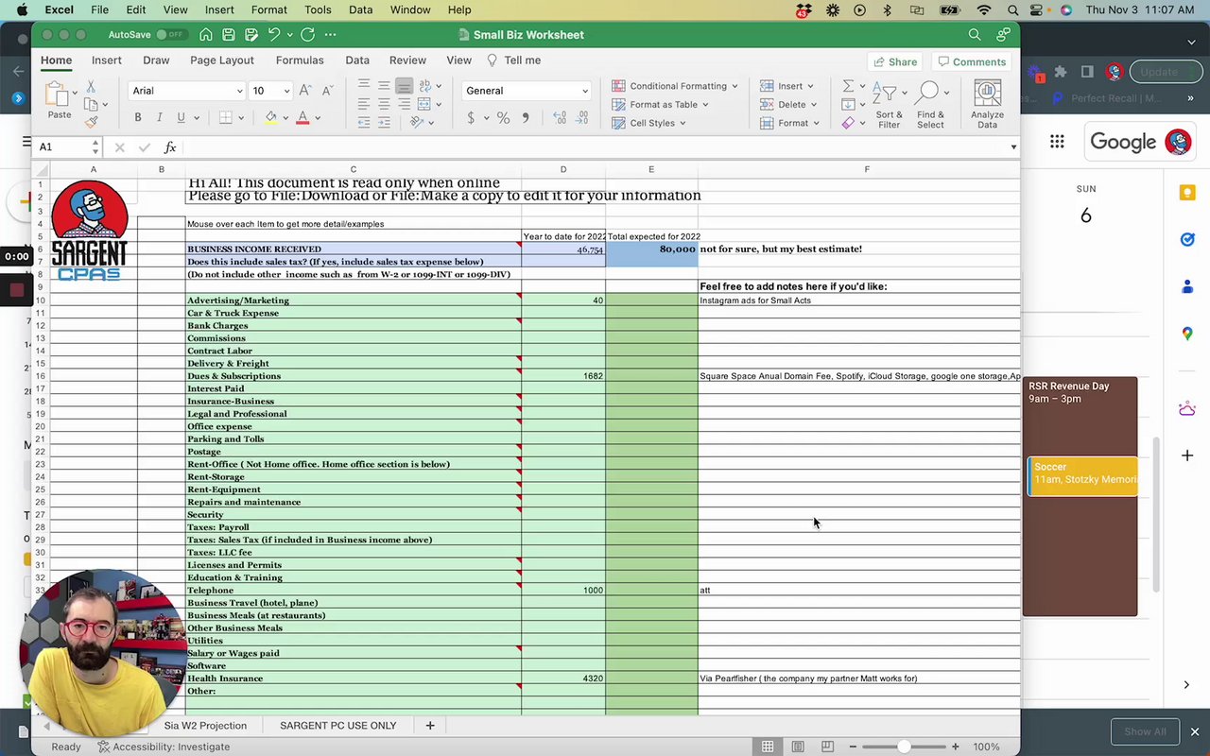Open the File menu in macOS menu bar

pyautogui.click(x=99, y=9)
